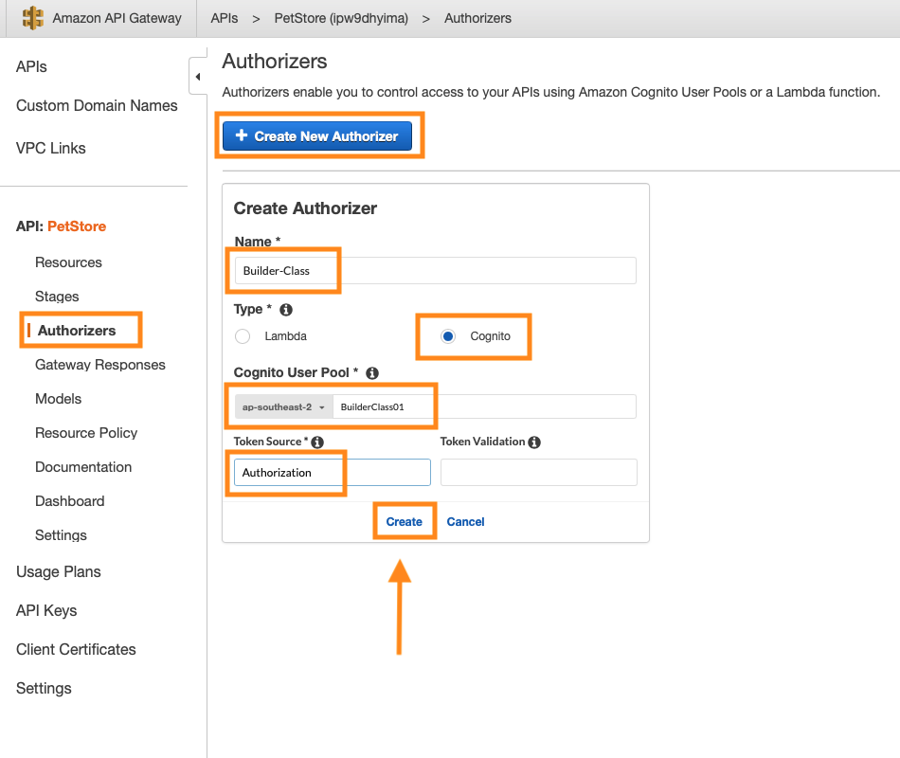Select Authorizers in the sidebar
Viewport: 900px width, 758px height.
tap(77, 331)
